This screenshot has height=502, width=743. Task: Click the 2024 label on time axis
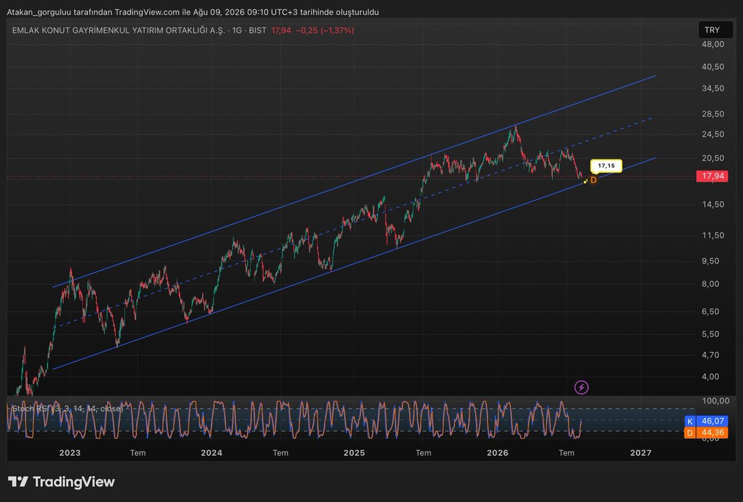[x=212, y=453]
